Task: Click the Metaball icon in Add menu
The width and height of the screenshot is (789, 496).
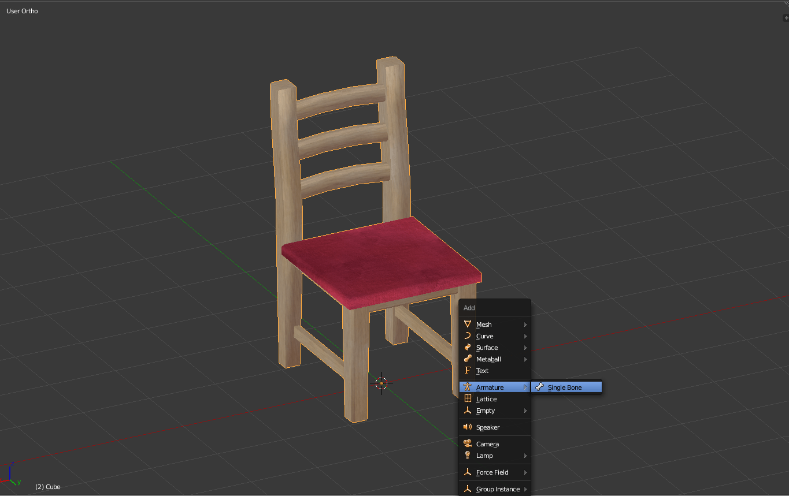Action: point(468,359)
